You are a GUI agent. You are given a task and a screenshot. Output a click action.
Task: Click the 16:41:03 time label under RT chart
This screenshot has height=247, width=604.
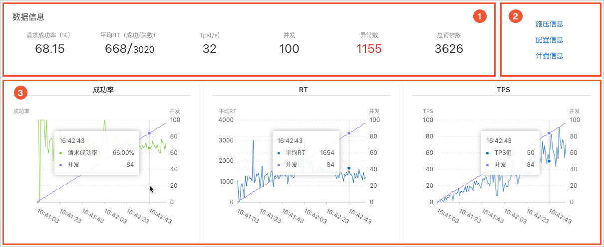click(x=249, y=216)
